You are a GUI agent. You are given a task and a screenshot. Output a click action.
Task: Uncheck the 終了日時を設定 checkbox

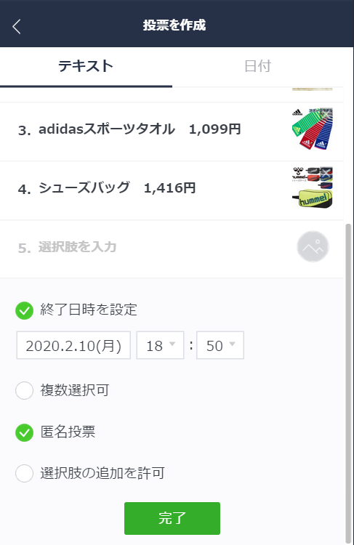click(x=24, y=310)
